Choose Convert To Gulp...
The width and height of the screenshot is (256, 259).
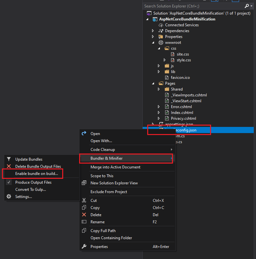click(42, 189)
